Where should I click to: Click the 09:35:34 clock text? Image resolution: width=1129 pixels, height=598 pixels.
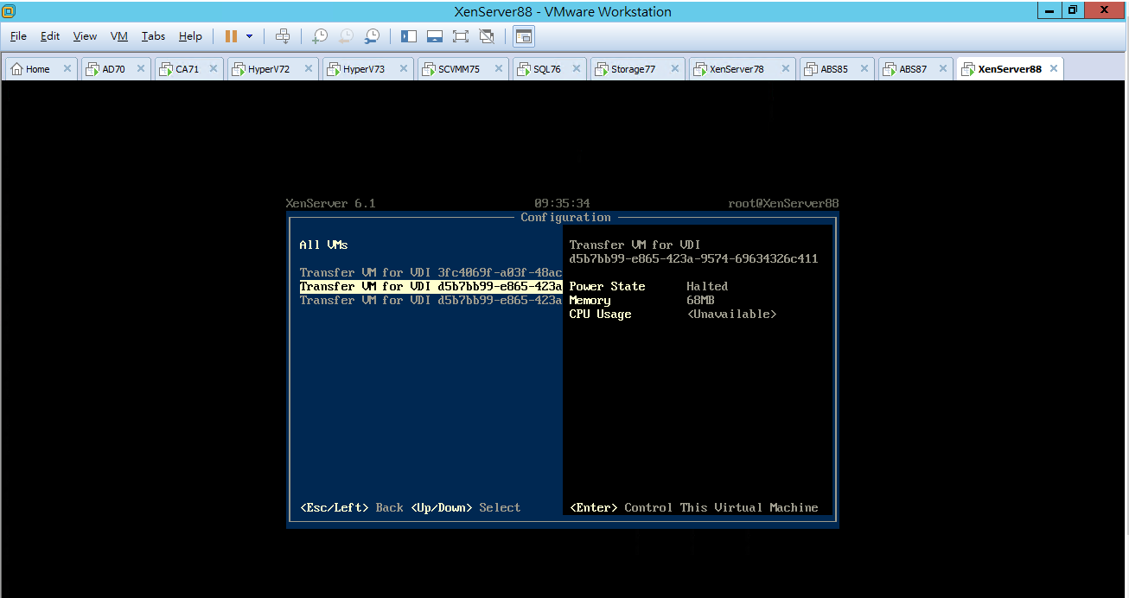click(x=562, y=204)
